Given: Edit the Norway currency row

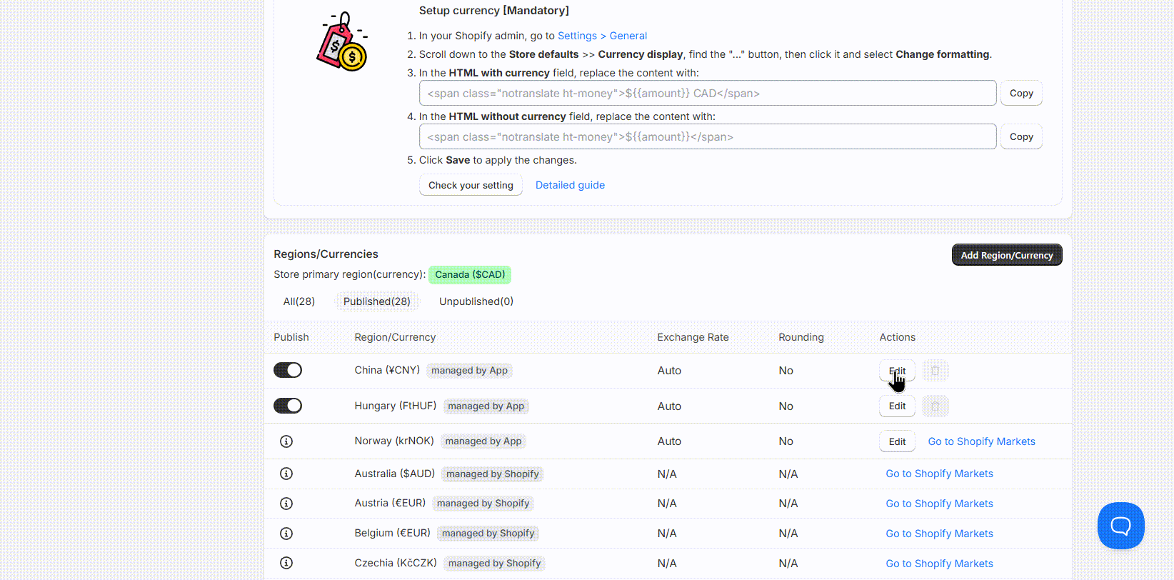Looking at the screenshot, I should point(897,441).
